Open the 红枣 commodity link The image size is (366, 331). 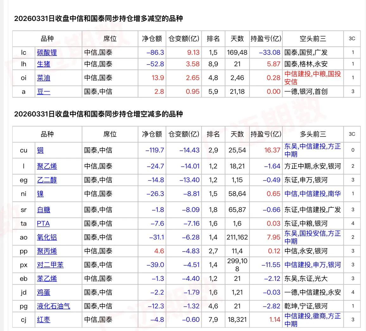(43, 320)
